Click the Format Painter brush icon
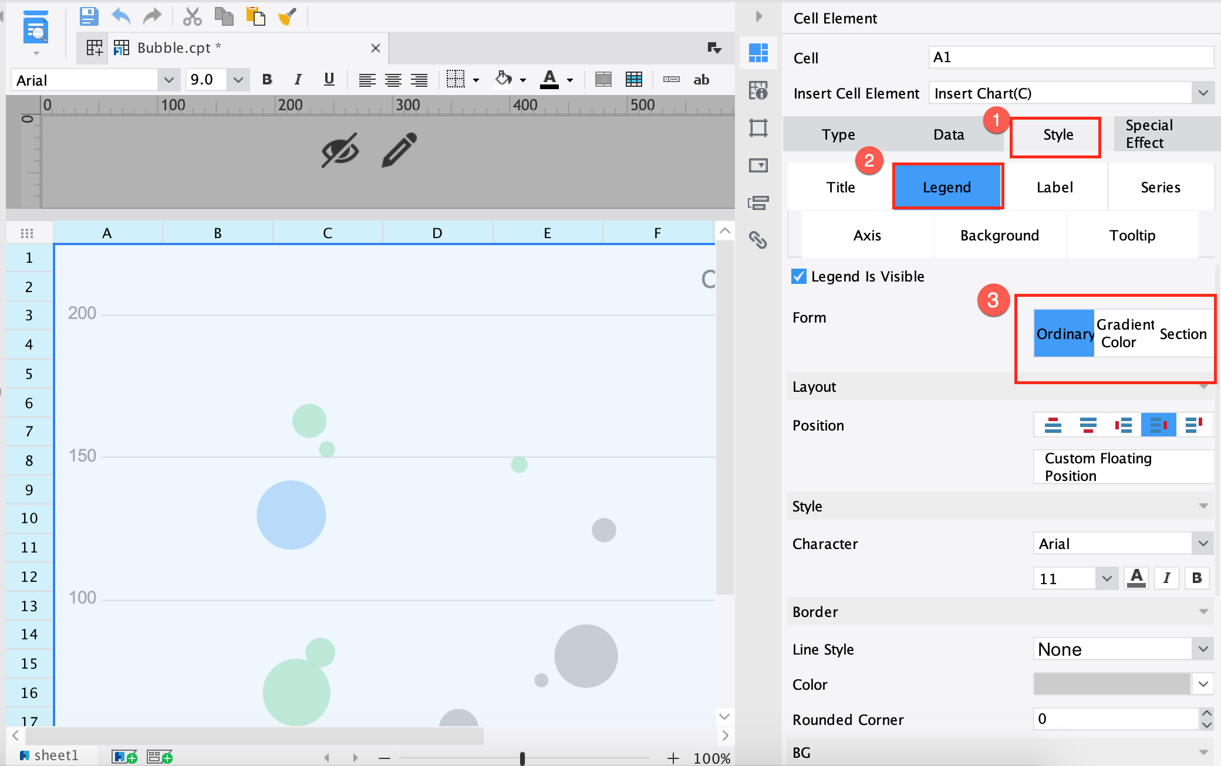 pyautogui.click(x=287, y=16)
